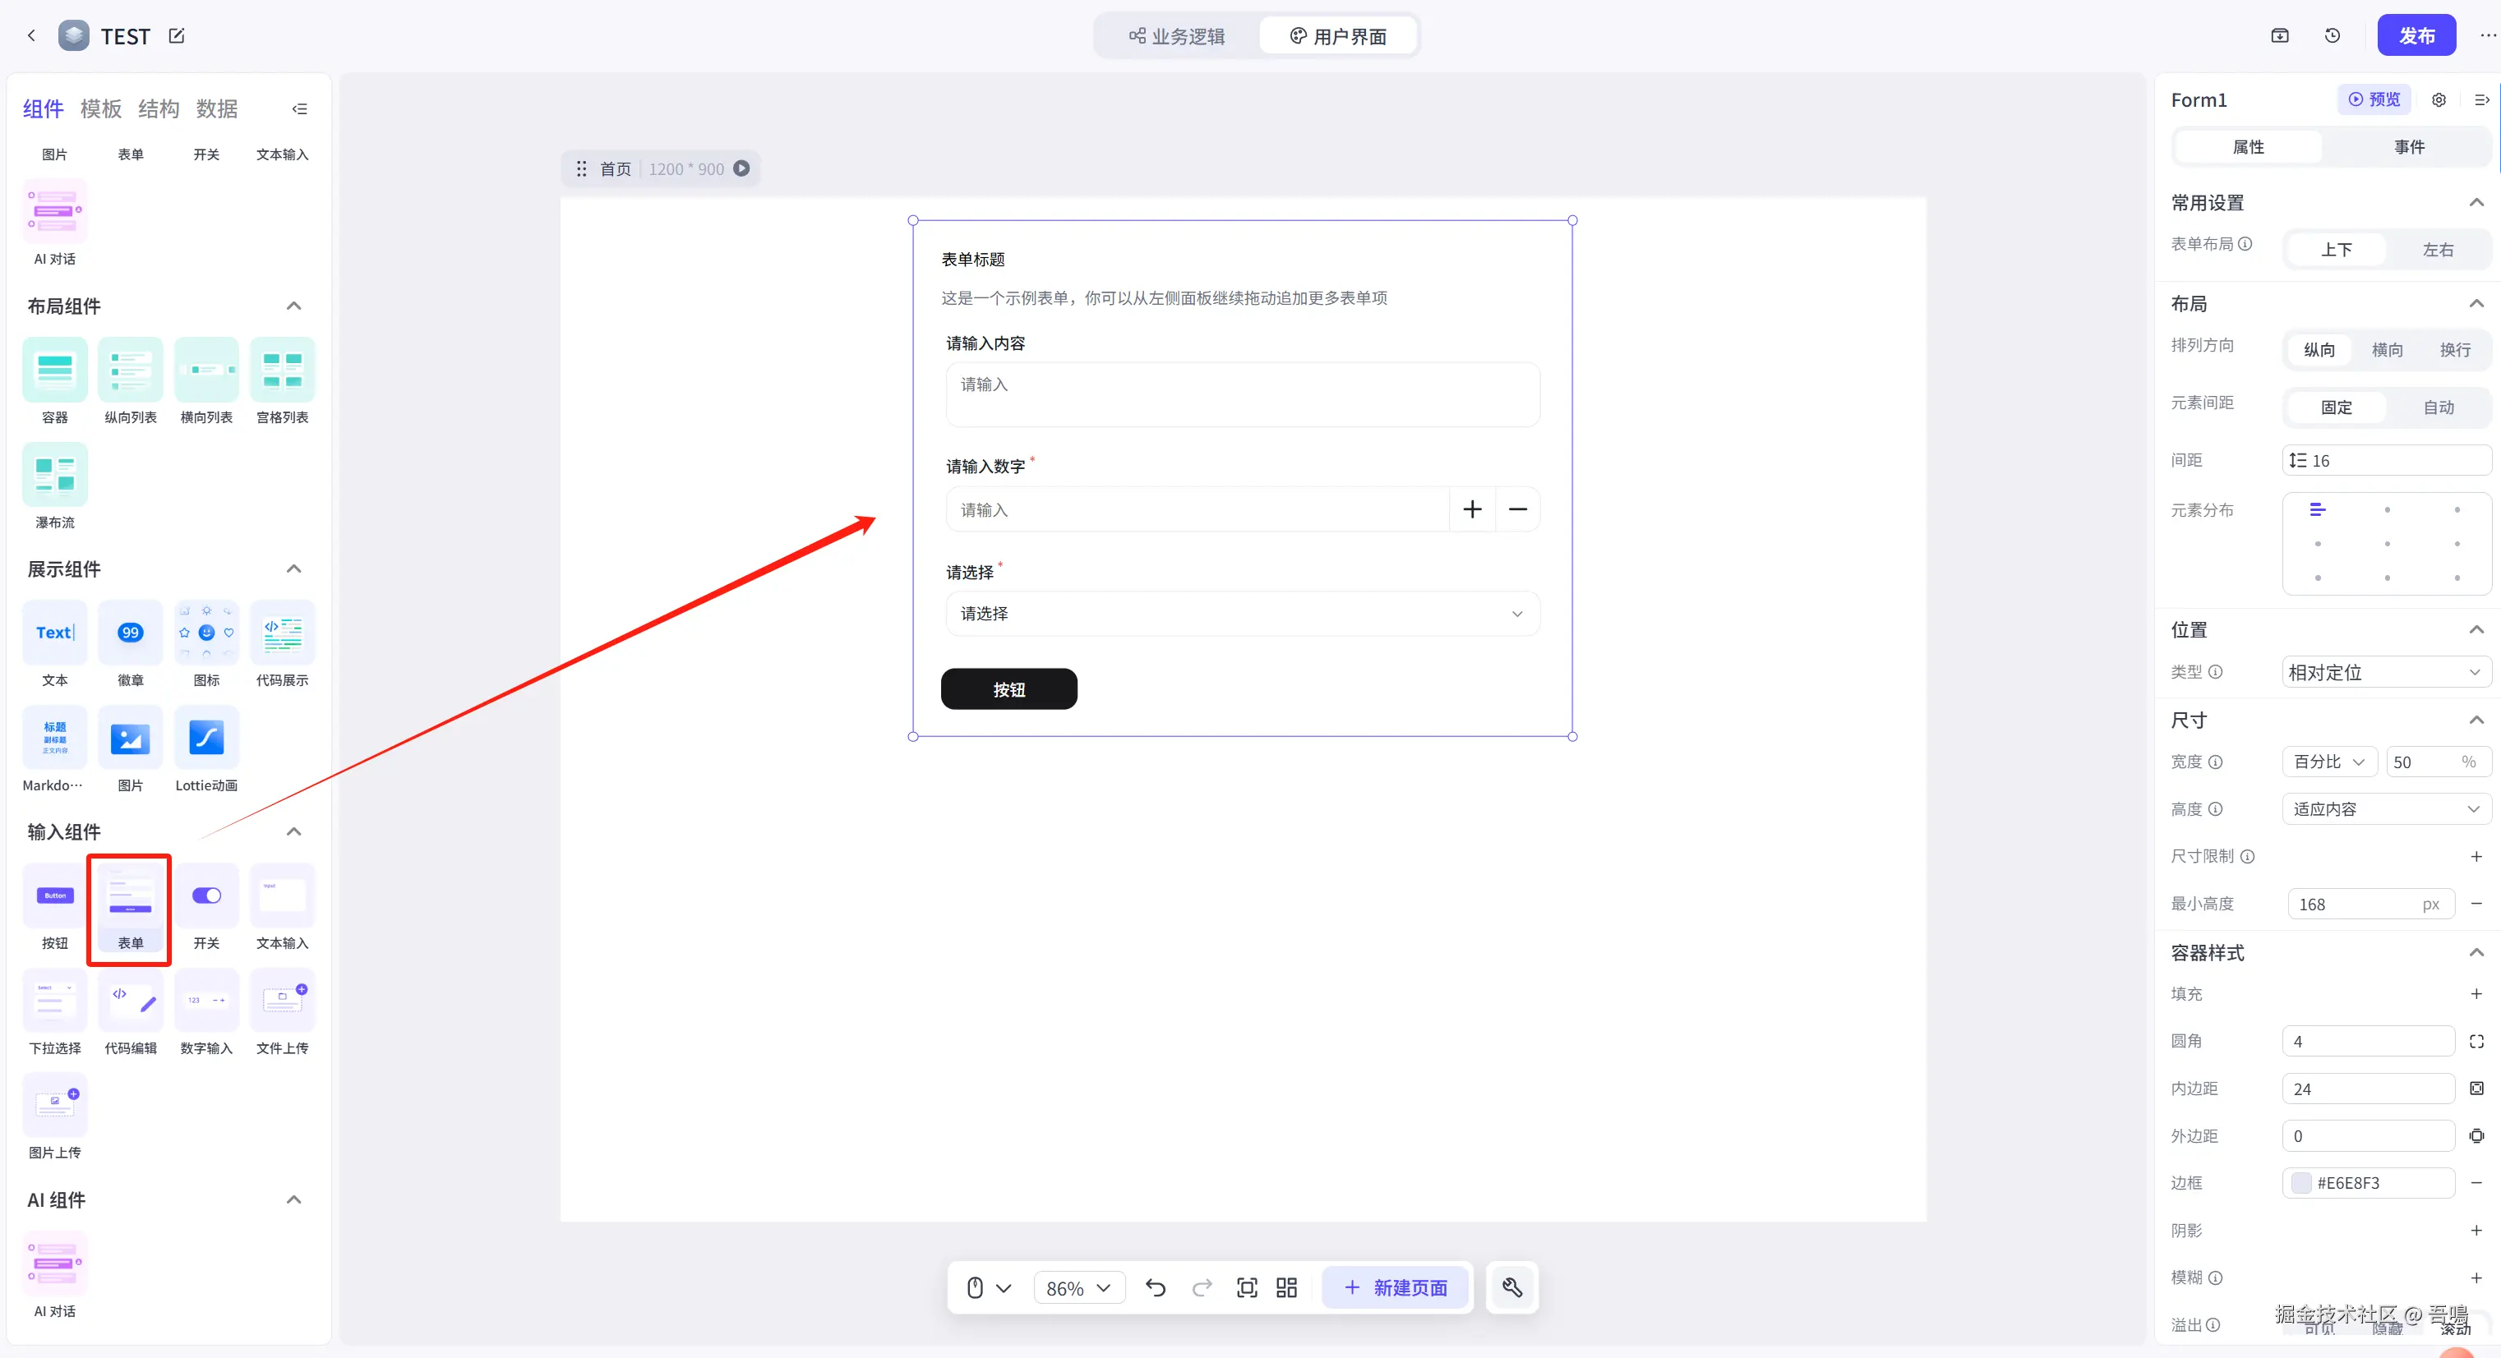Select the Lottie动画 component icon

(205, 738)
